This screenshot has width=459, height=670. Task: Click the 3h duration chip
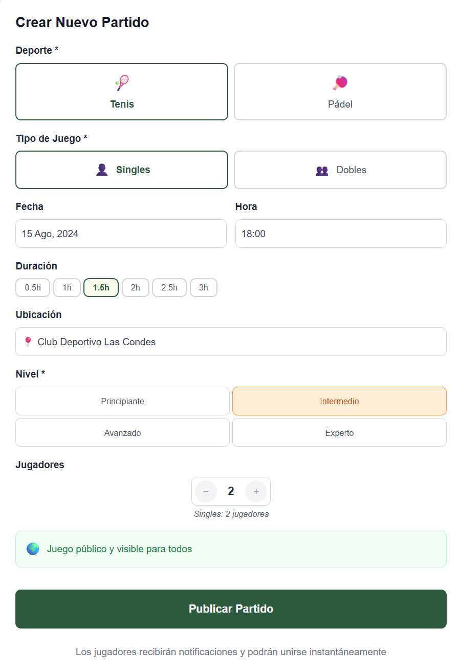203,287
